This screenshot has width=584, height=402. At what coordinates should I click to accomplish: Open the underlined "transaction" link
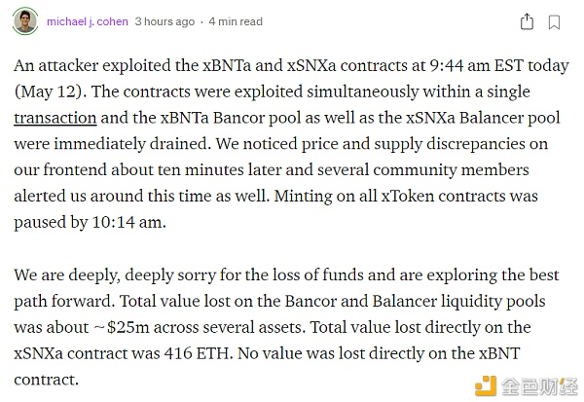(55, 118)
